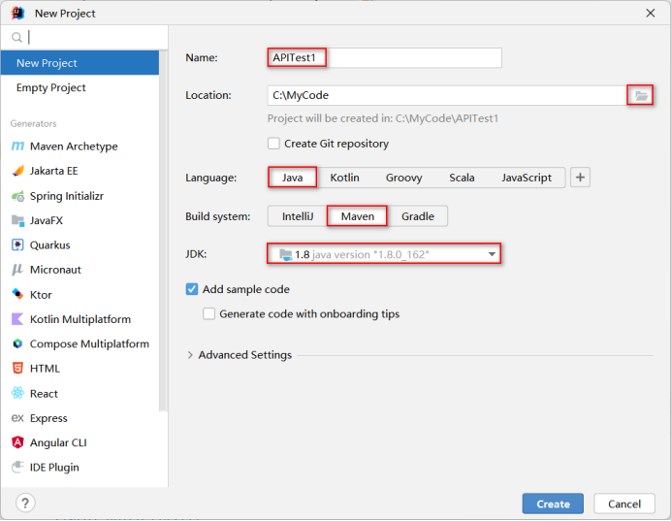
Task: Select Empty Project in sidebar
Action: pos(51,87)
